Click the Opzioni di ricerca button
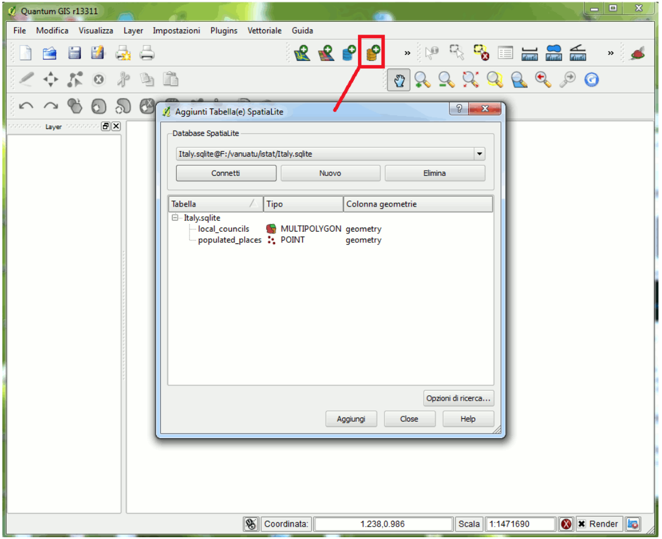The height and width of the screenshot is (539, 662). click(458, 398)
